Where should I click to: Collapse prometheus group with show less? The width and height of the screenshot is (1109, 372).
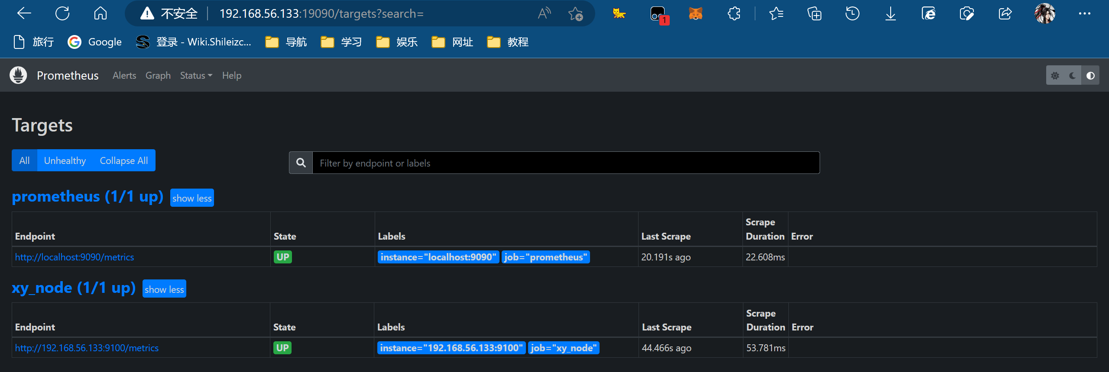coord(192,198)
